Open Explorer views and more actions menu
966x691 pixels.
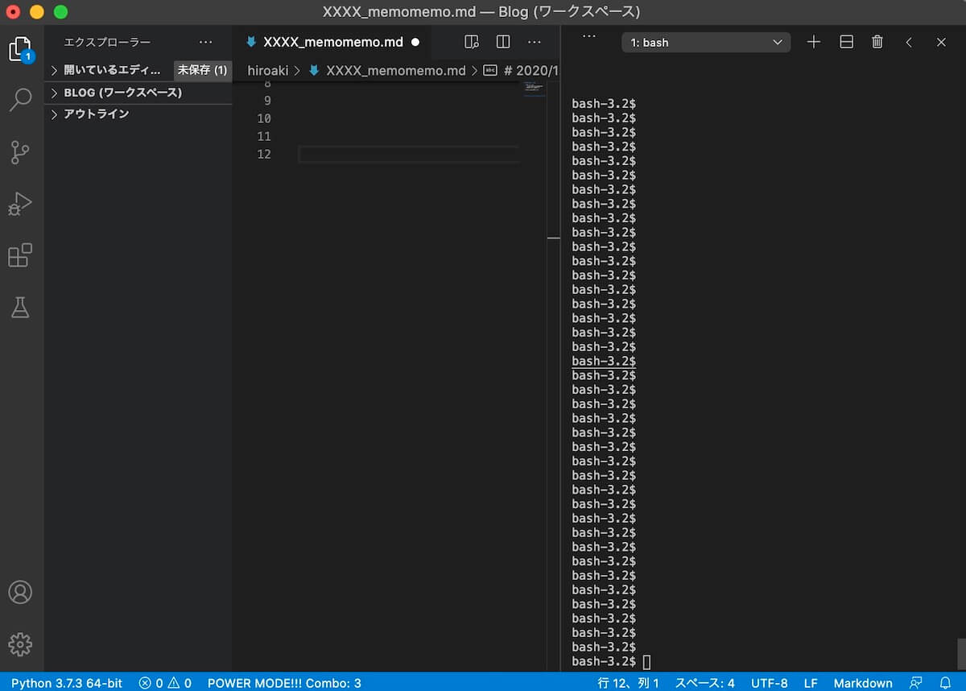(x=206, y=42)
